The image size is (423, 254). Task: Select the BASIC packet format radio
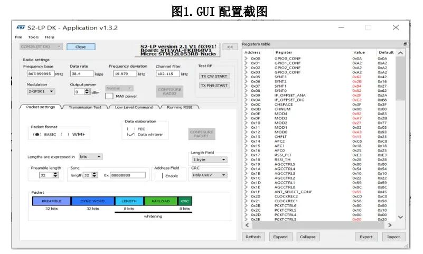(x=36, y=134)
